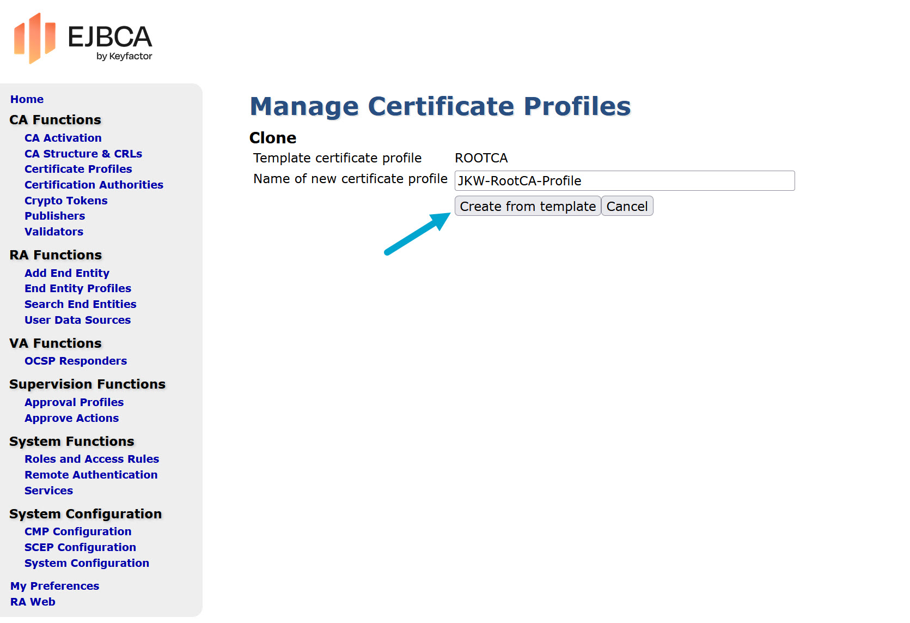Open Roles and Access Rules
The image size is (910, 623).
click(x=91, y=459)
